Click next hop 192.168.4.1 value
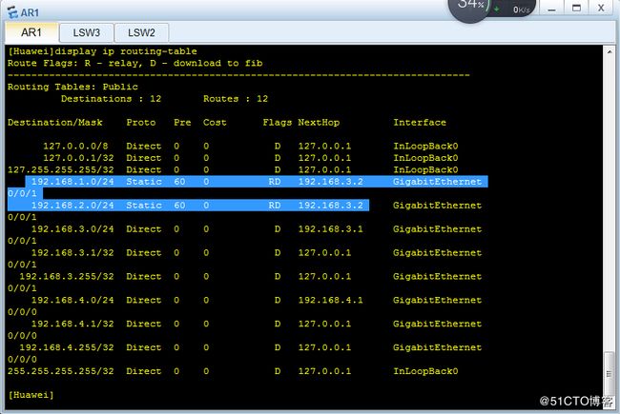The image size is (620, 414). pos(331,300)
